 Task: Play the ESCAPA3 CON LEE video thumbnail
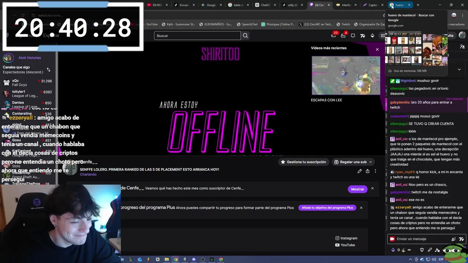pyautogui.click(x=346, y=75)
